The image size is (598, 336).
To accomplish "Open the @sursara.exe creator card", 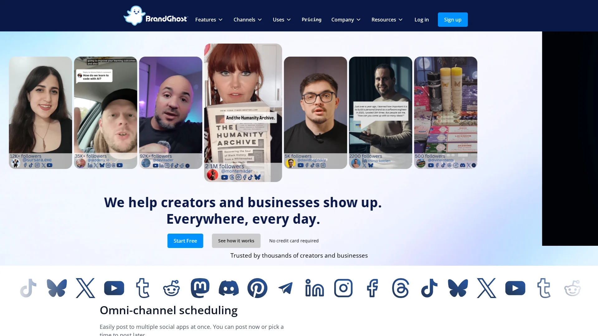I will pos(40,113).
